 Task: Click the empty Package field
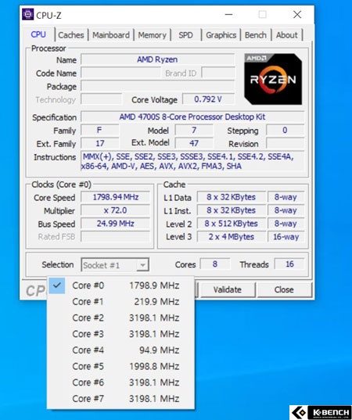coord(157,86)
